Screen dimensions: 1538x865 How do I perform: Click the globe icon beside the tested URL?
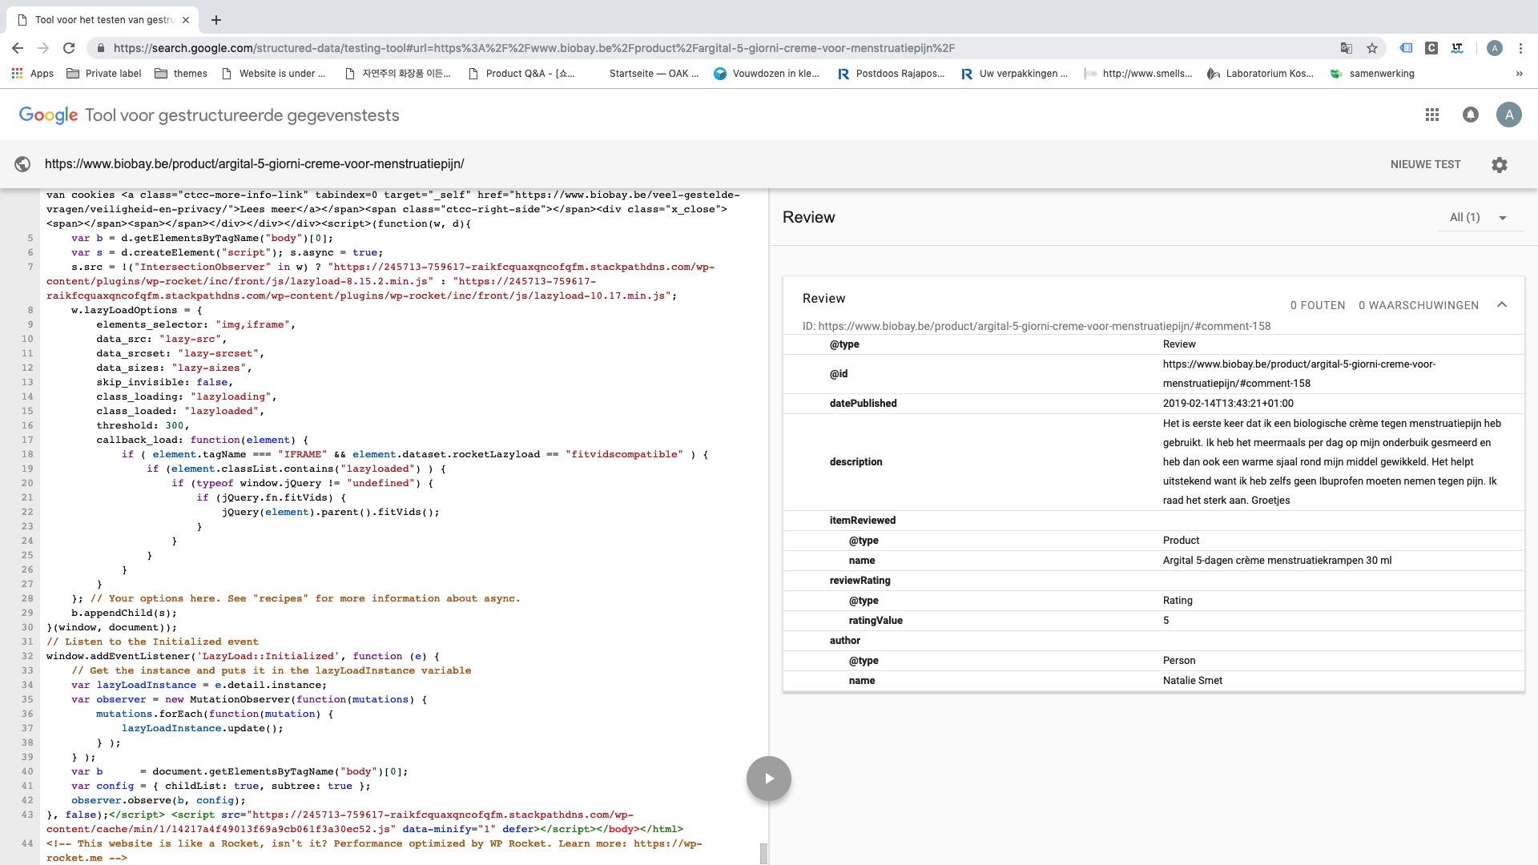click(x=22, y=164)
